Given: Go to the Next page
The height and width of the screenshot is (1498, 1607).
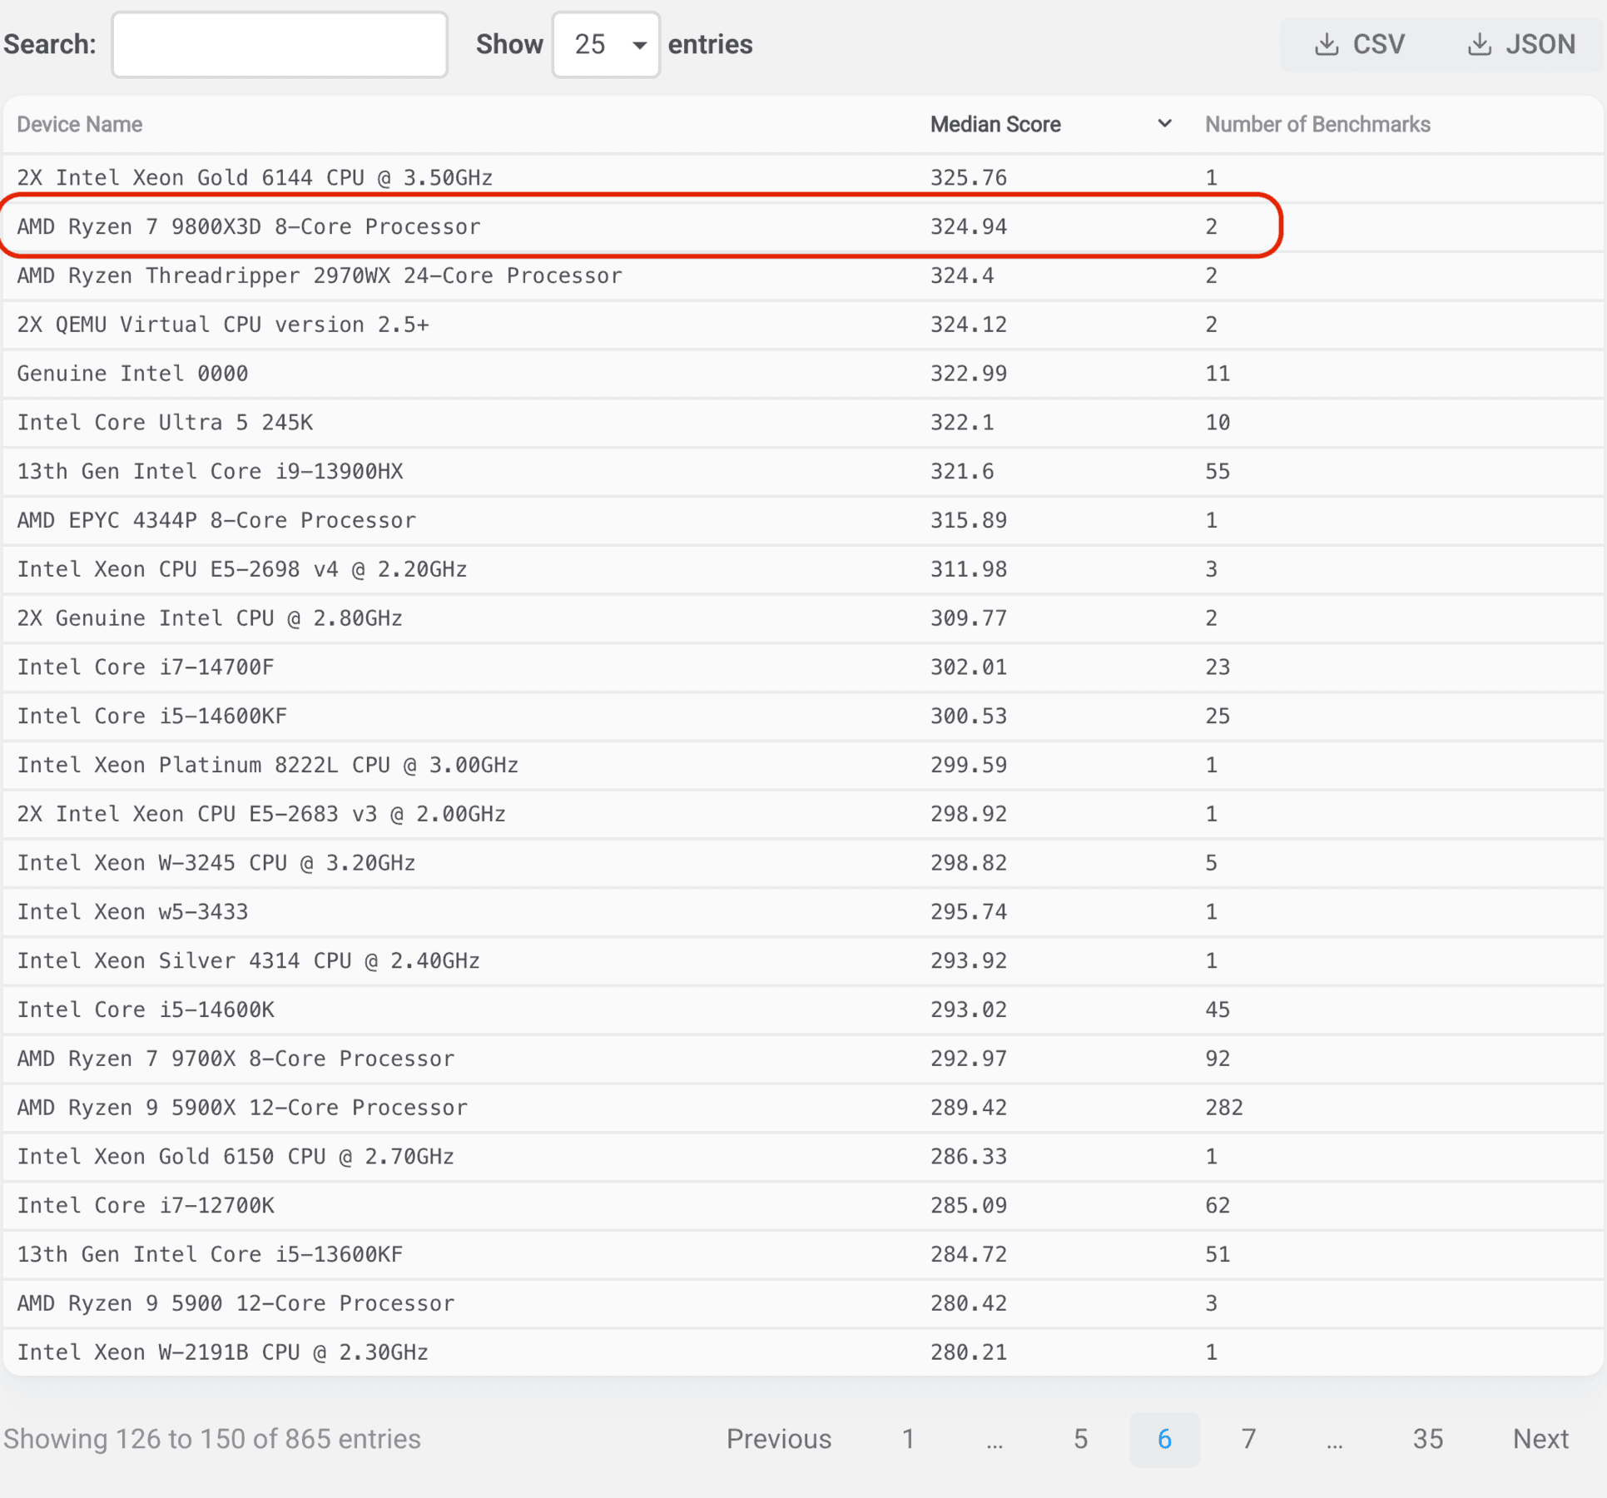Looking at the screenshot, I should (1540, 1439).
